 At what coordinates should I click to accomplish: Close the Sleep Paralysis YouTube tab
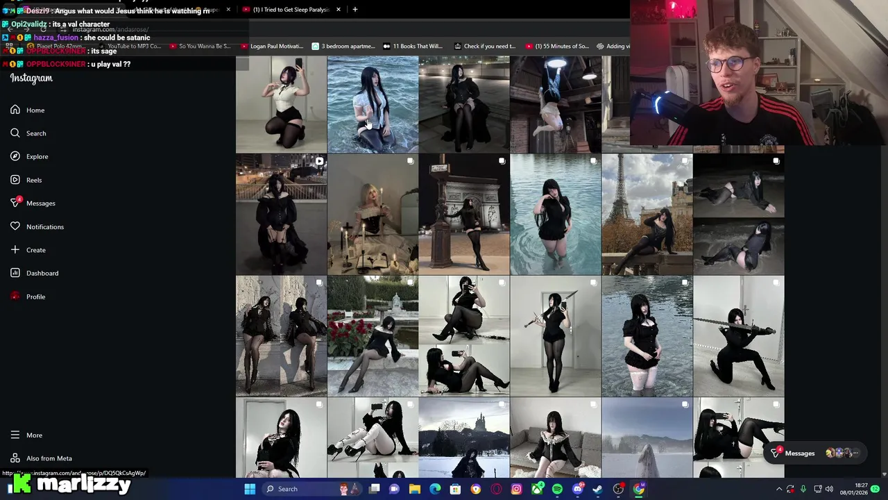(x=339, y=10)
